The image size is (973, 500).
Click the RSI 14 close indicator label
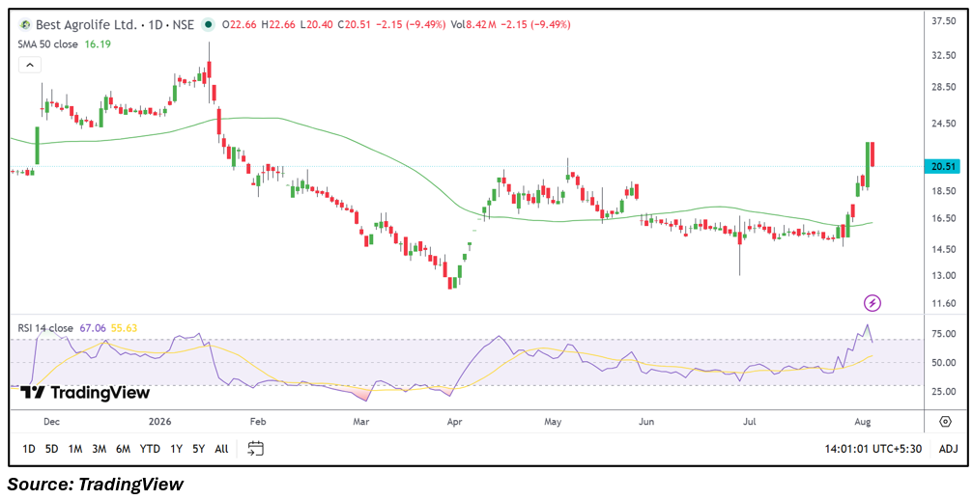click(x=45, y=328)
